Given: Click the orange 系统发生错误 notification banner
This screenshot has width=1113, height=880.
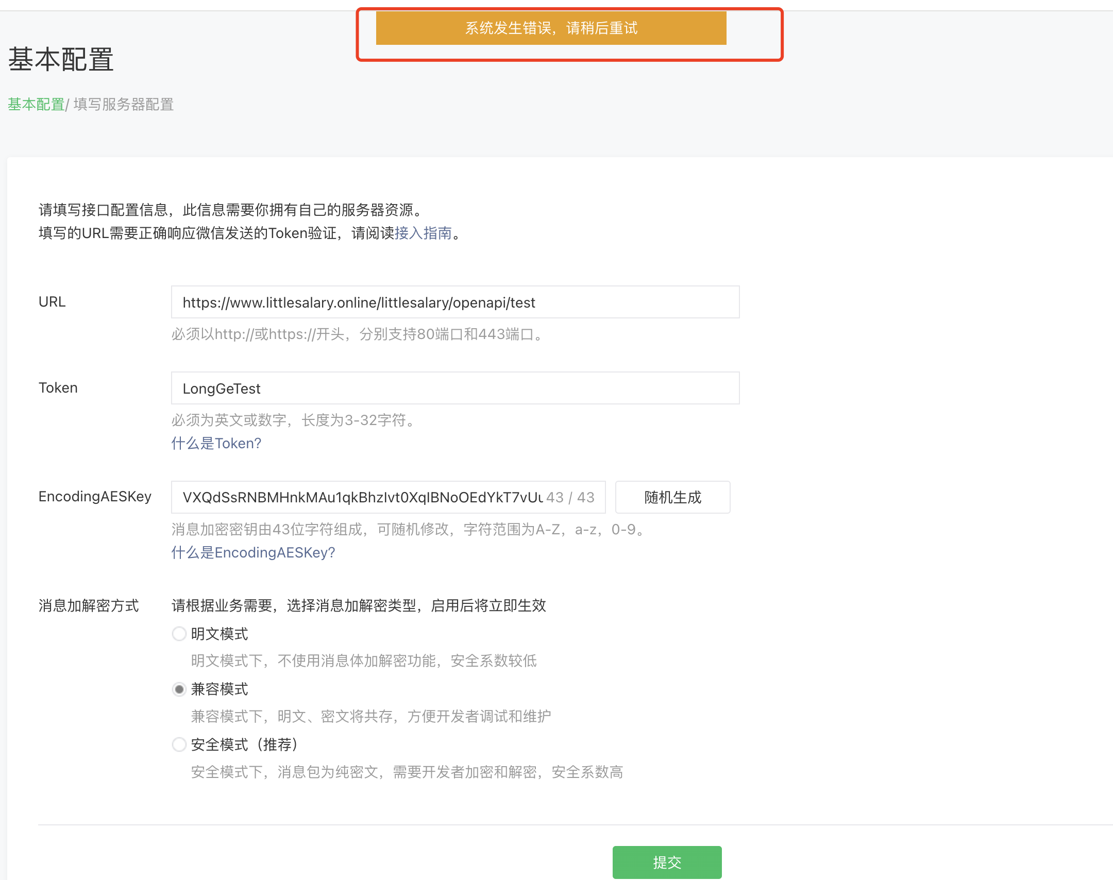Looking at the screenshot, I should coord(551,28).
